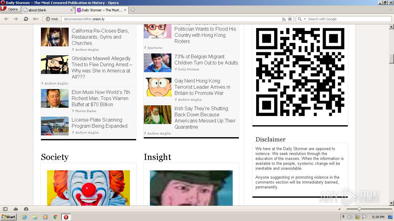Image resolution: width=394 pixels, height=221 pixels.
Task: Click the Opera taskbar button
Action: point(66,217)
